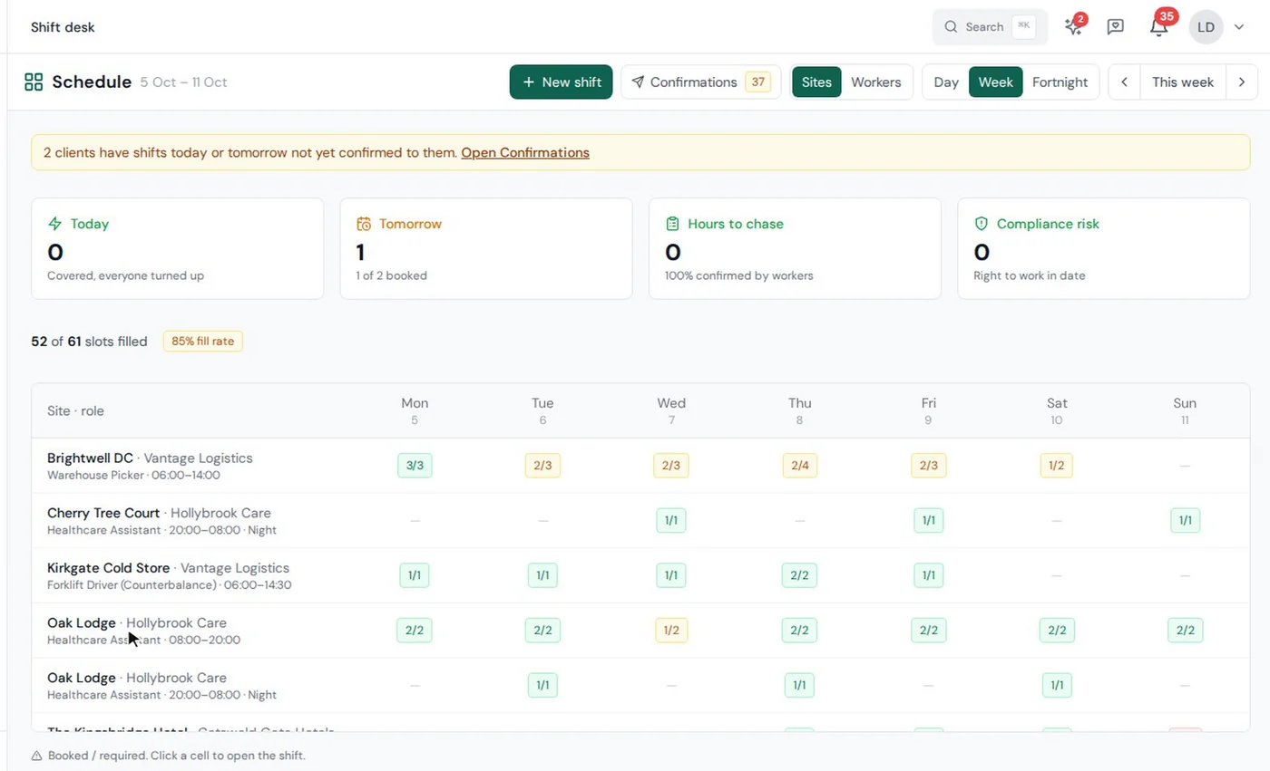Click the Today lightning icon
1270x771 pixels.
click(55, 224)
